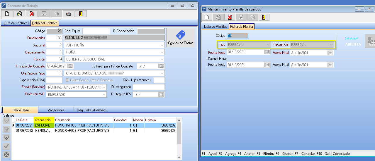Expand Frecuencia dropdown in Planilla de sueldos

pyautogui.click(x=332, y=44)
